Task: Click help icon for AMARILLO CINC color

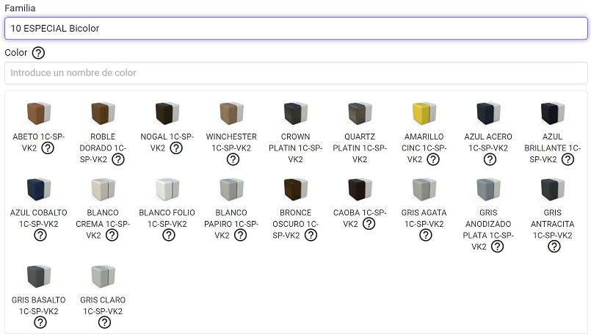Action: click(x=433, y=159)
